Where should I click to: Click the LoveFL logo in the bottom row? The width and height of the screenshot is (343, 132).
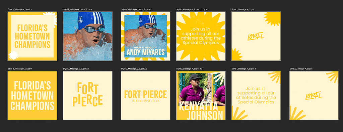[314, 96]
